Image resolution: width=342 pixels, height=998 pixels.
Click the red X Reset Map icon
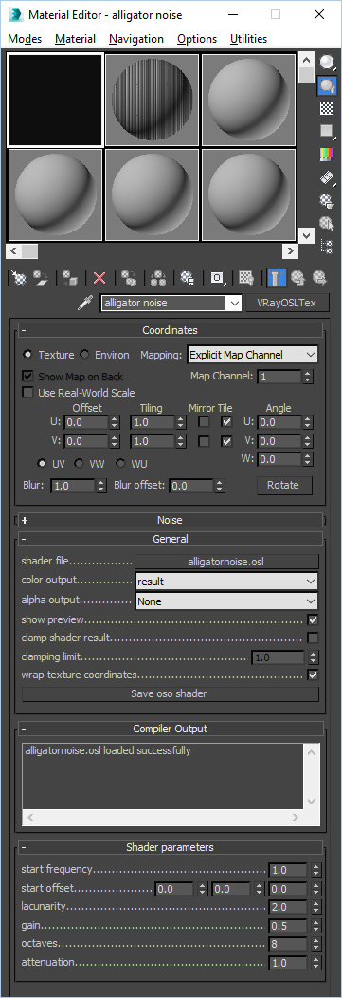pyautogui.click(x=99, y=278)
